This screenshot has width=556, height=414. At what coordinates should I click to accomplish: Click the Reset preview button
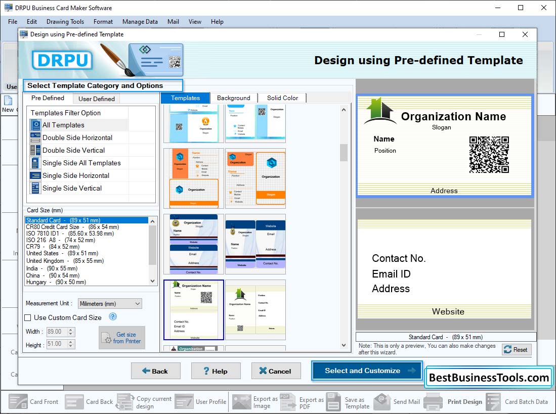point(516,349)
